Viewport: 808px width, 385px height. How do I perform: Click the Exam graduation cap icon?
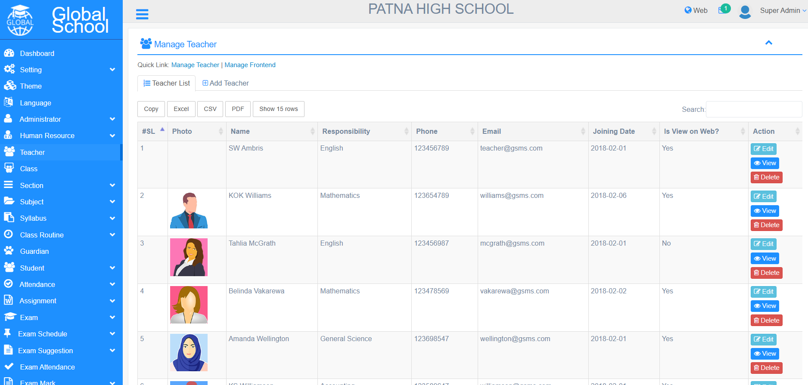point(10,317)
